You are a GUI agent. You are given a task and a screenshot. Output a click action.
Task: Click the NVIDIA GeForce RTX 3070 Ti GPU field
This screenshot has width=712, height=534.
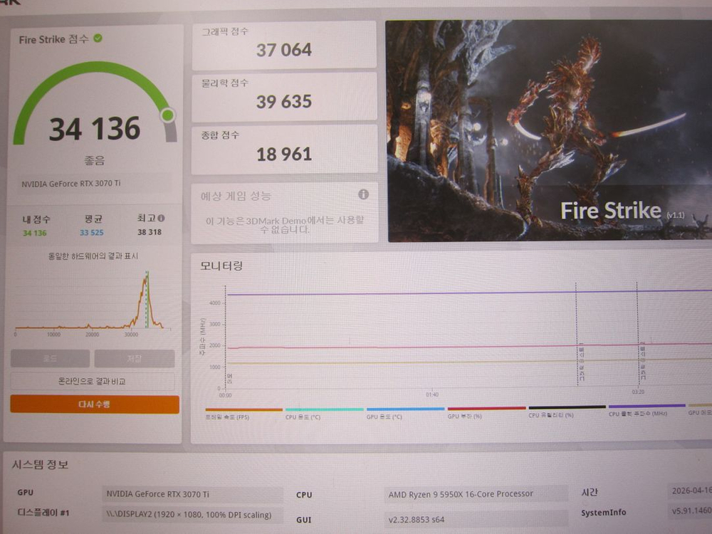[x=192, y=494]
